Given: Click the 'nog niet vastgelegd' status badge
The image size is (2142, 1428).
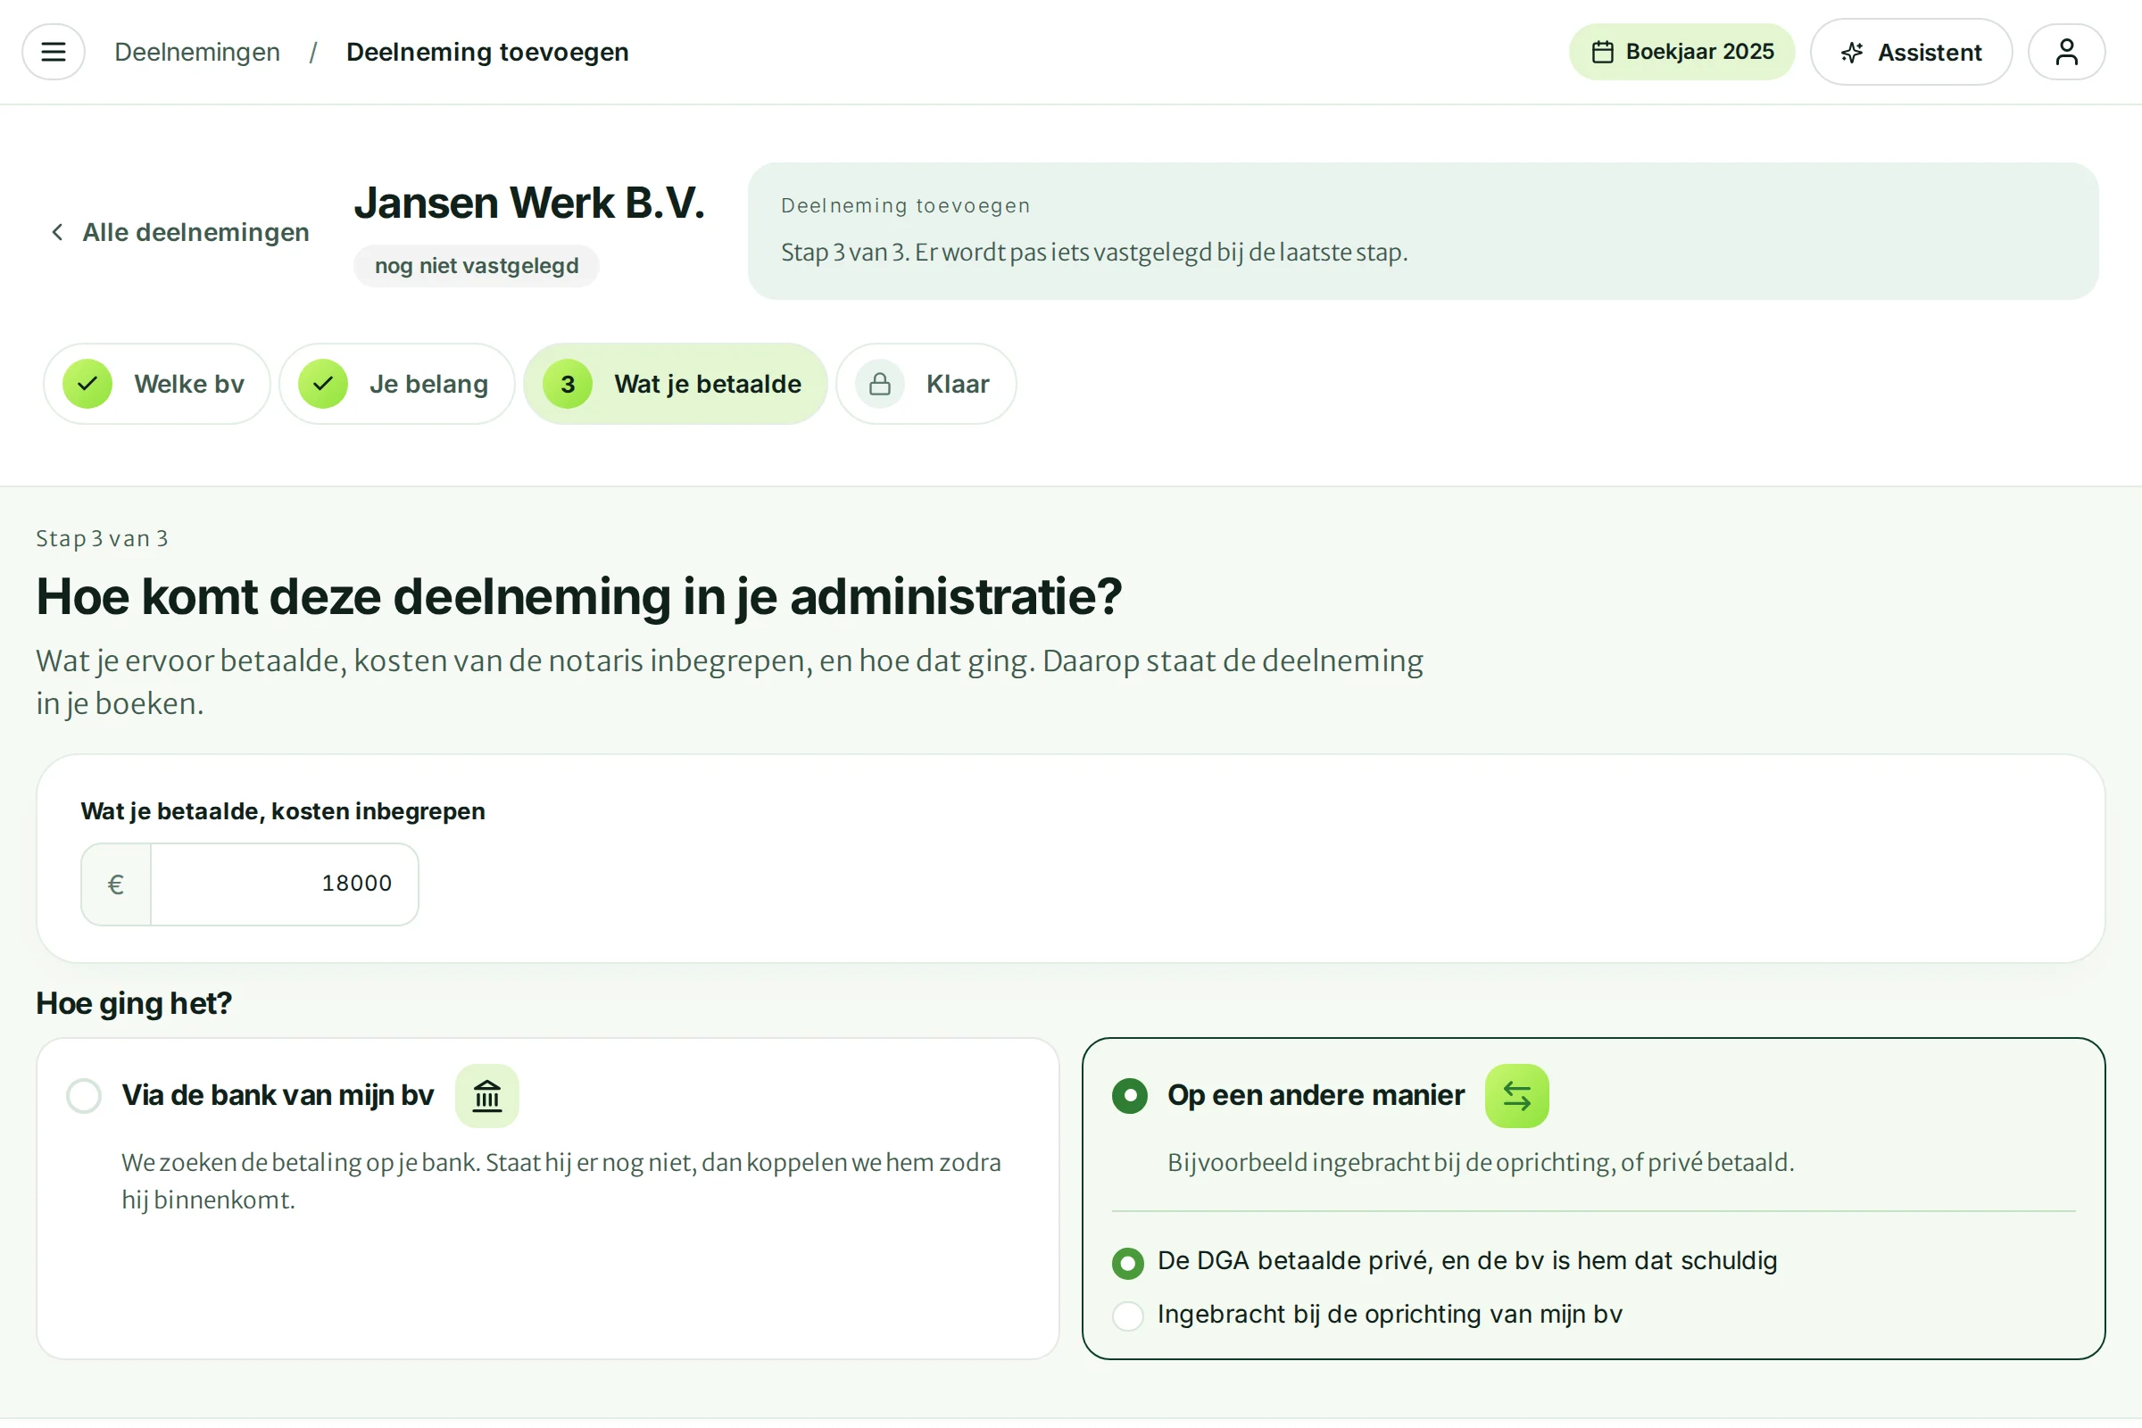Looking at the screenshot, I should (477, 266).
